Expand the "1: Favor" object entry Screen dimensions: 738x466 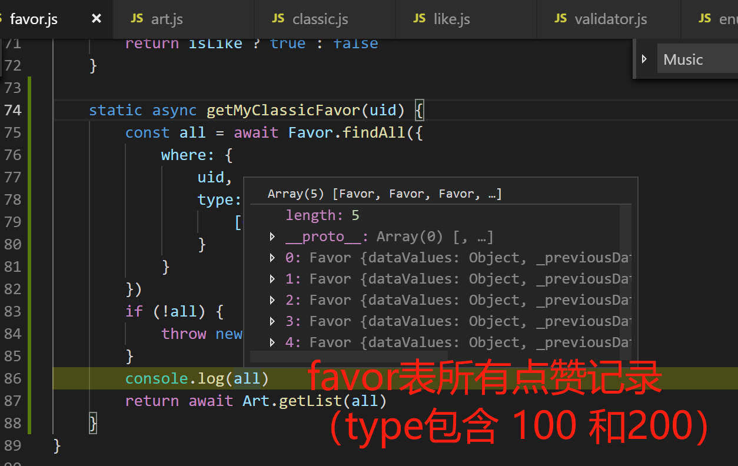pyautogui.click(x=272, y=278)
